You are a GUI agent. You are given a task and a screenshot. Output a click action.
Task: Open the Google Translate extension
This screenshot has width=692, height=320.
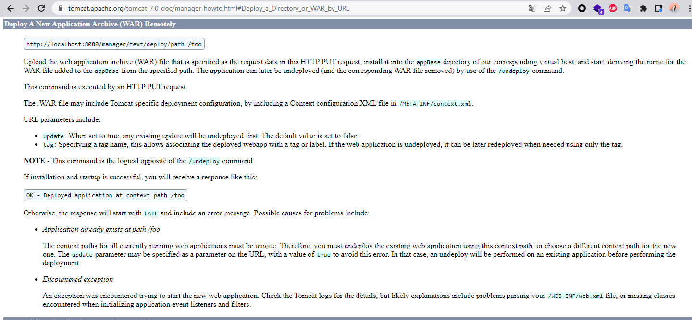point(628,8)
